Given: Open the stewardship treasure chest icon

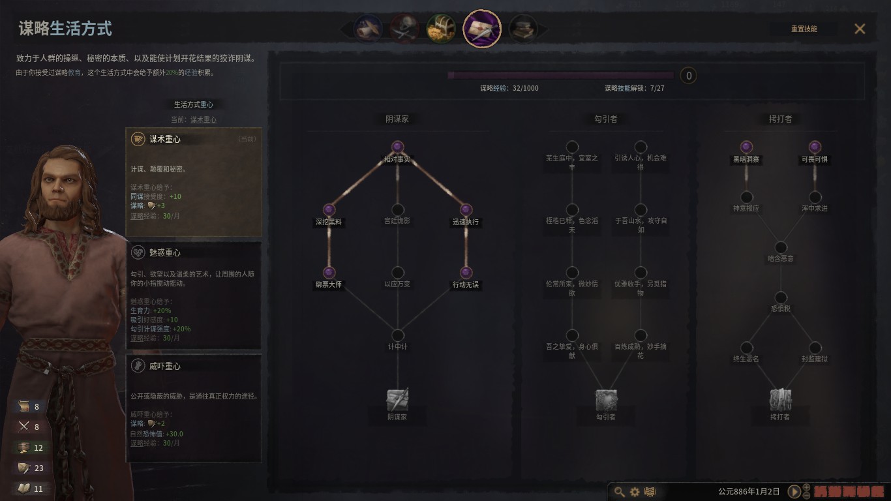Looking at the screenshot, I should pyautogui.click(x=441, y=29).
